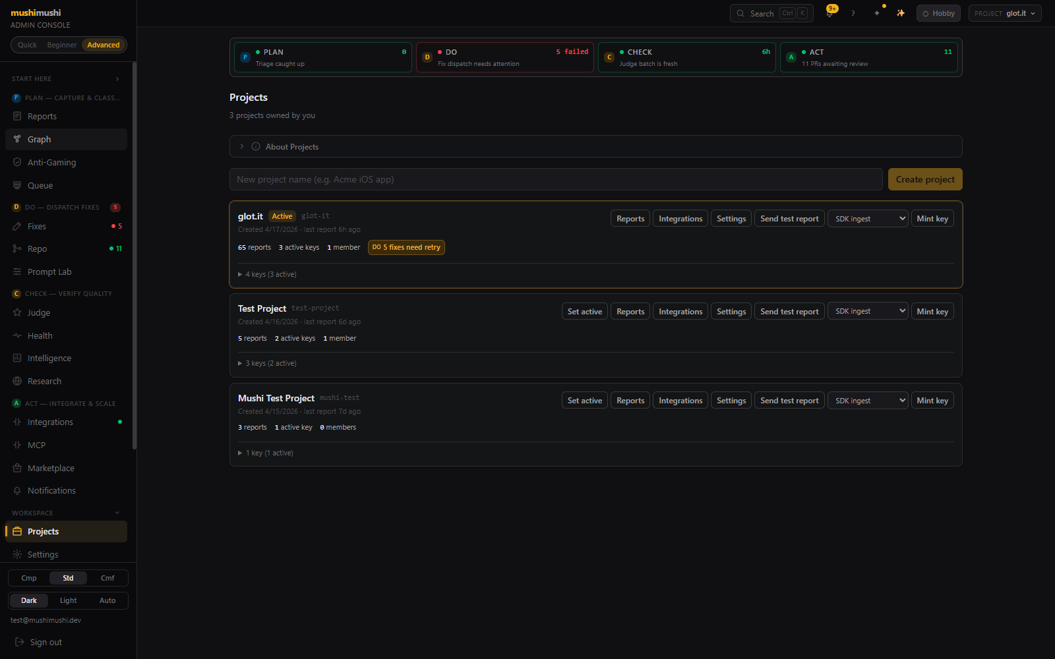Open the DO stage card with 5 failed
1055x659 pixels.
pos(505,57)
